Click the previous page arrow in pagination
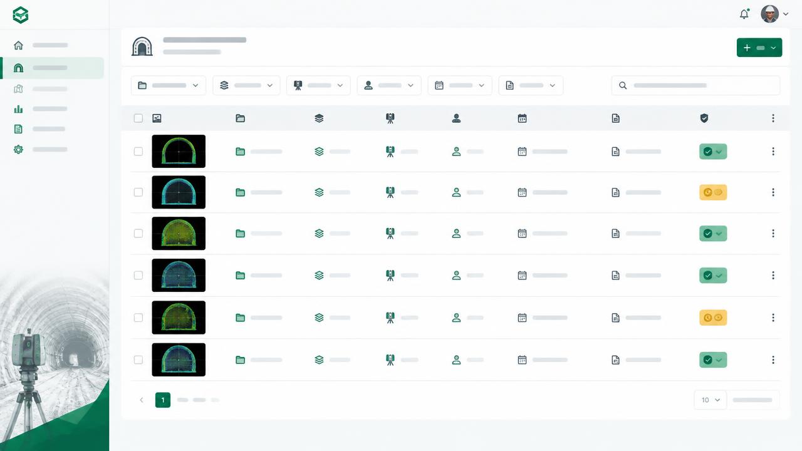 click(x=142, y=400)
